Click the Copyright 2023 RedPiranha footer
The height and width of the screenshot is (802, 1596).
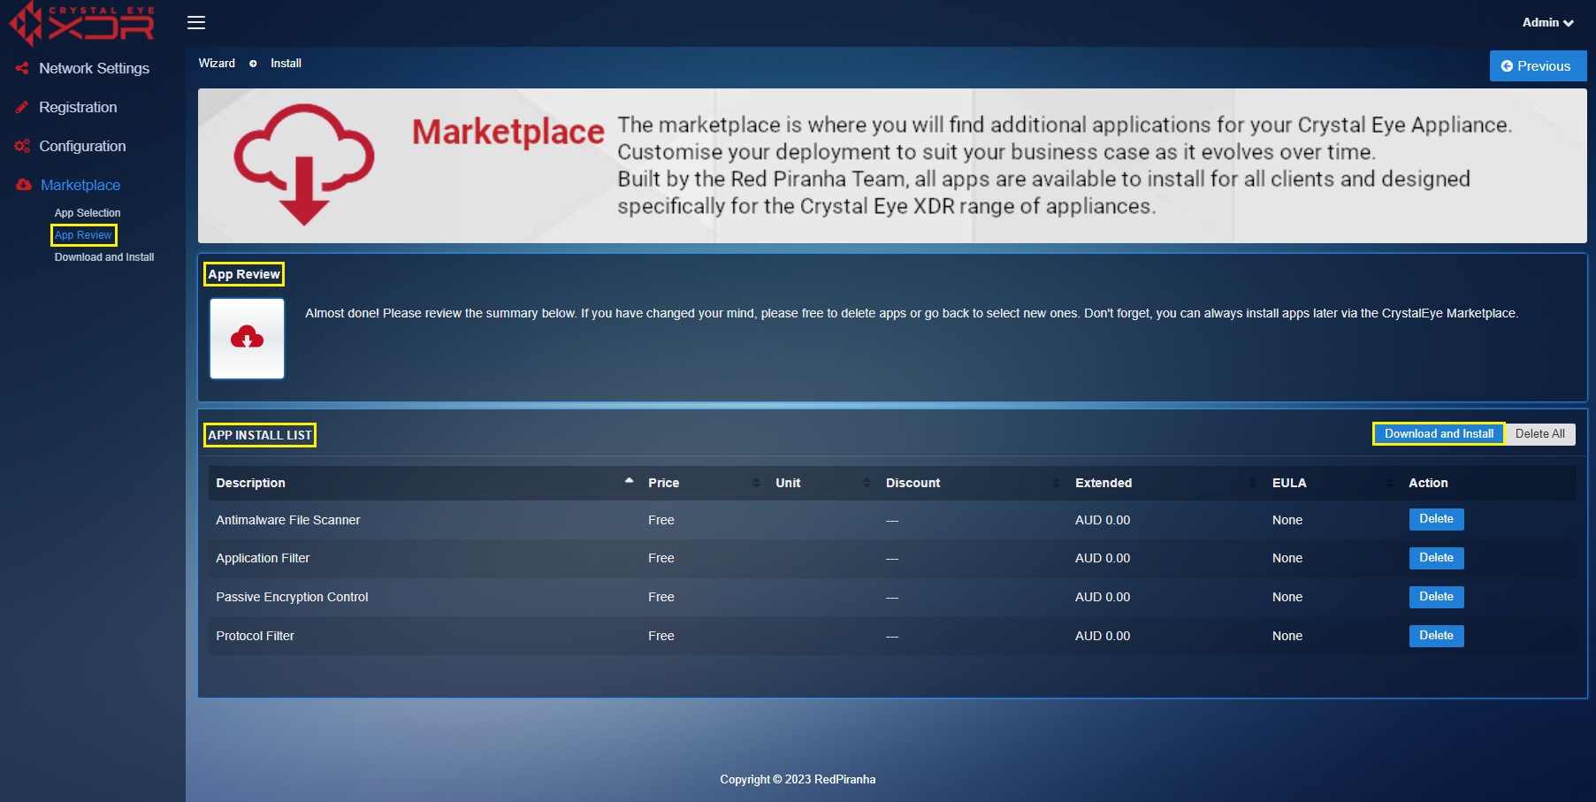[x=798, y=779]
